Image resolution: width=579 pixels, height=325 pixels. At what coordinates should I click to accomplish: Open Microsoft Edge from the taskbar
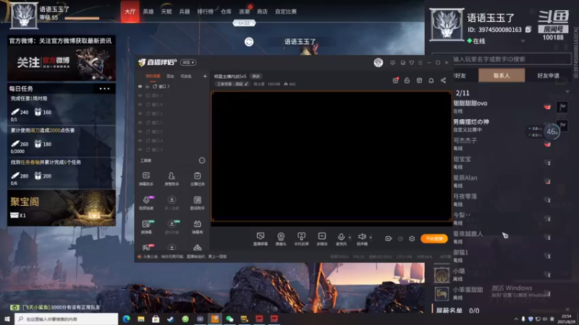[126, 318]
